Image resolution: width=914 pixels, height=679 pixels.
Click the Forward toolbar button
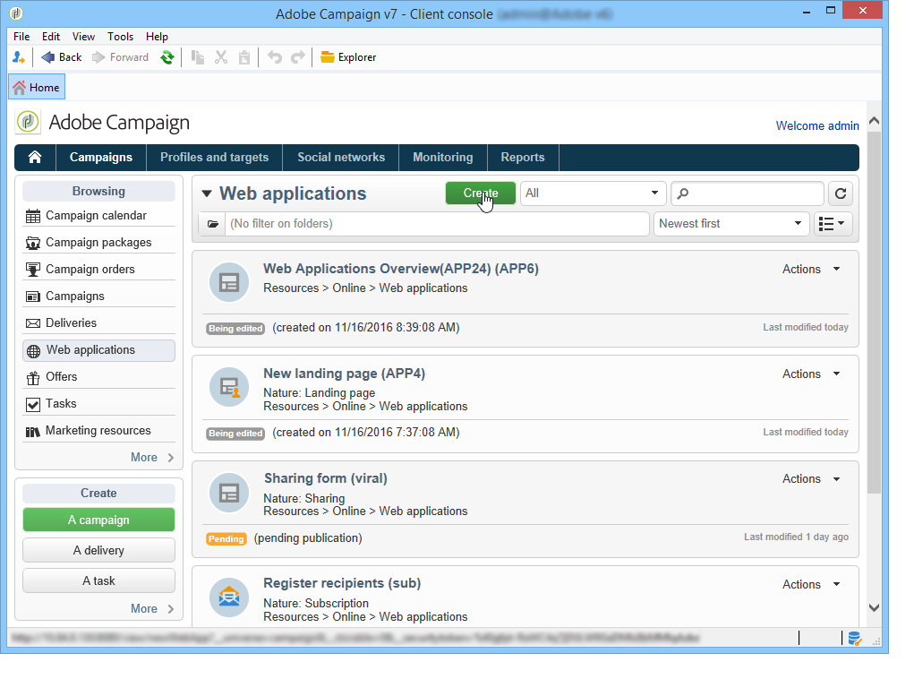tap(121, 57)
